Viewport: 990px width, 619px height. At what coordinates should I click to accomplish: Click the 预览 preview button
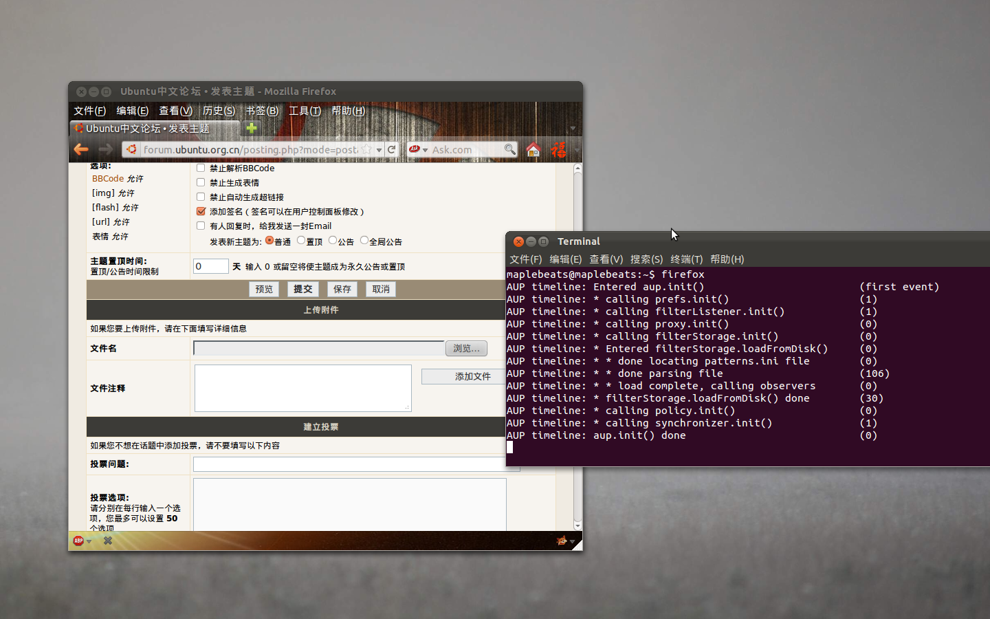point(264,290)
